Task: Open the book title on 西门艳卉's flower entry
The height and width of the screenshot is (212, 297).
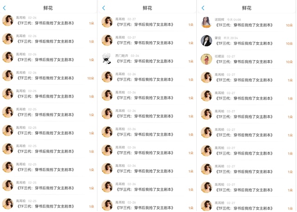Action: click(x=145, y=61)
